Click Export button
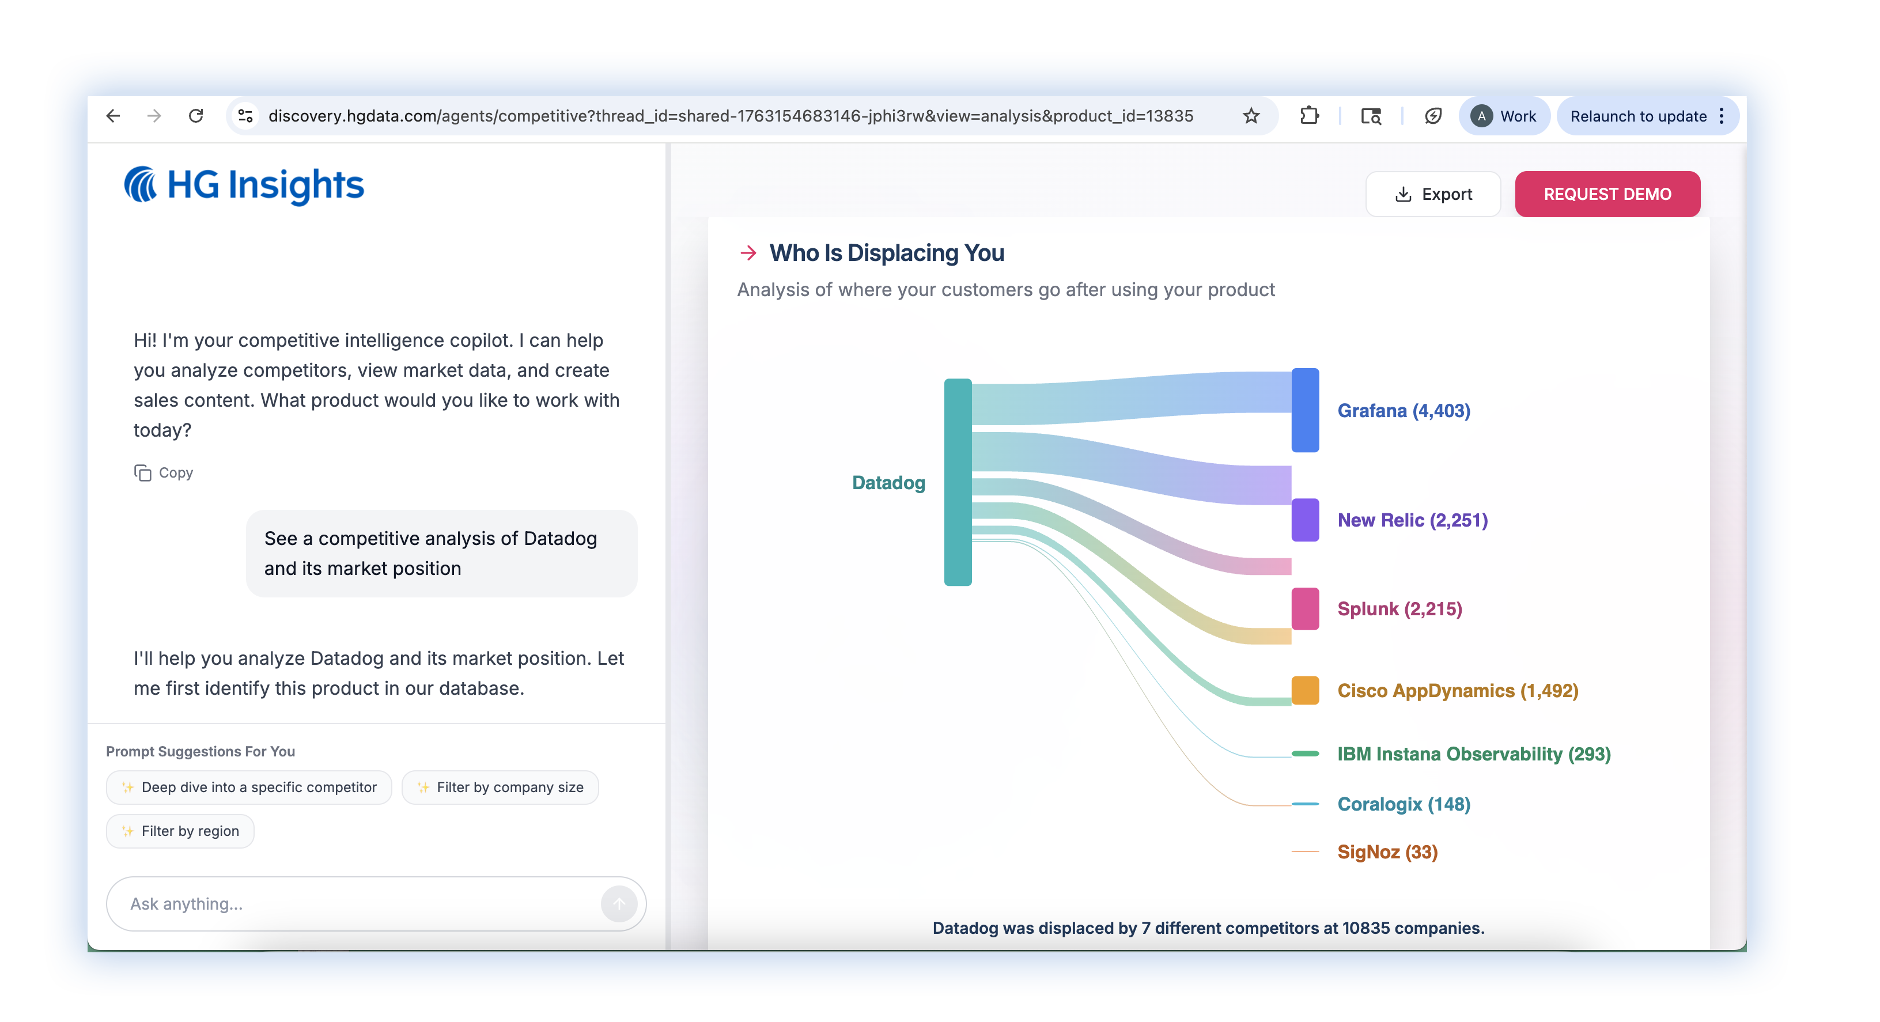Viewport: 1880px width, 1022px height. pos(1433,194)
